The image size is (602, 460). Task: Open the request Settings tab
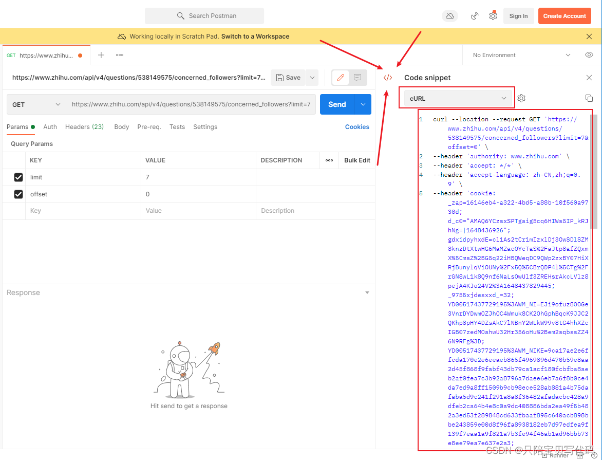pos(205,127)
